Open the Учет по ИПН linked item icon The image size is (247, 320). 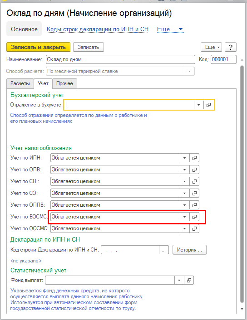pos(194,158)
